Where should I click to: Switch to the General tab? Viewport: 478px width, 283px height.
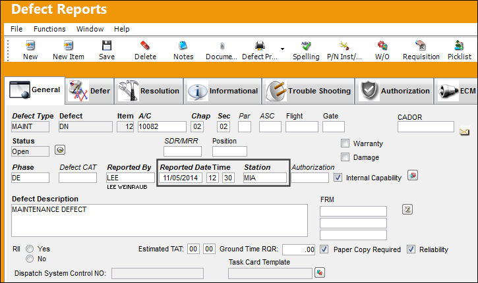(x=35, y=90)
